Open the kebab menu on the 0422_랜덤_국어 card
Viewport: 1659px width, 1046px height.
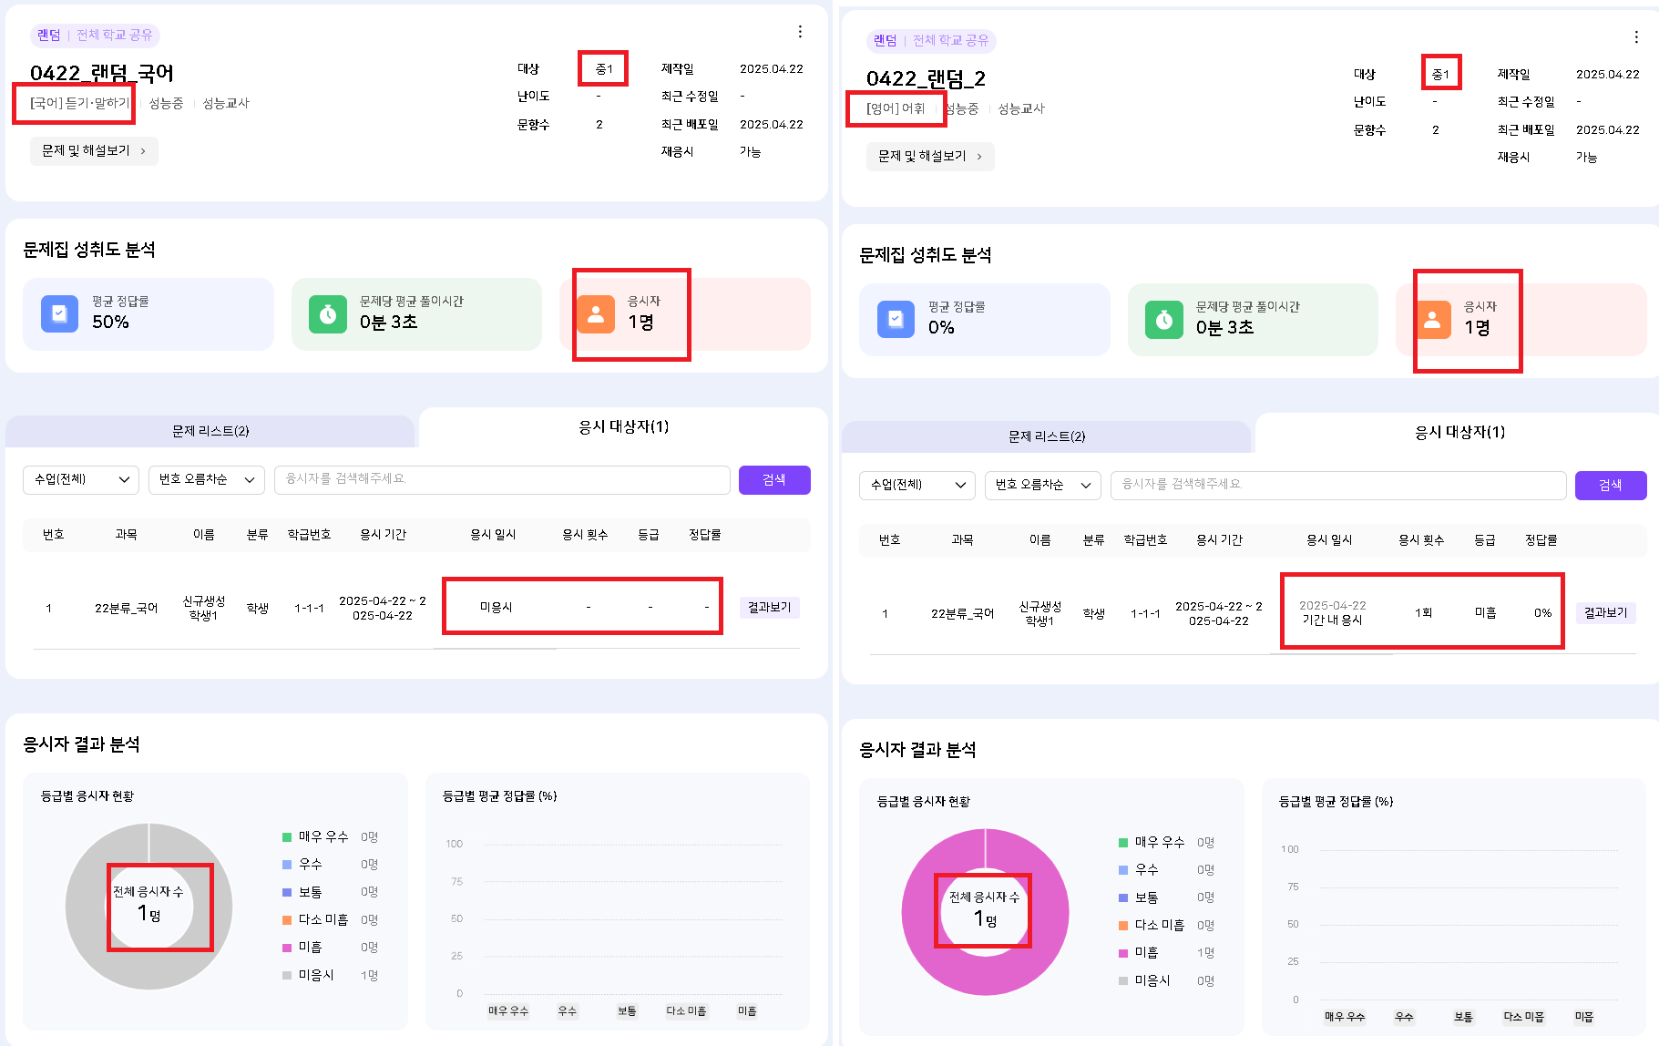pos(800,32)
